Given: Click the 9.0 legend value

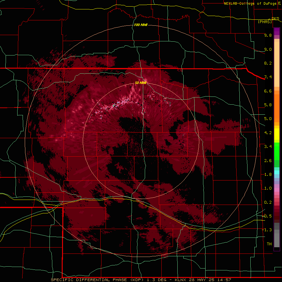Looking at the screenshot, I should [x=268, y=49].
